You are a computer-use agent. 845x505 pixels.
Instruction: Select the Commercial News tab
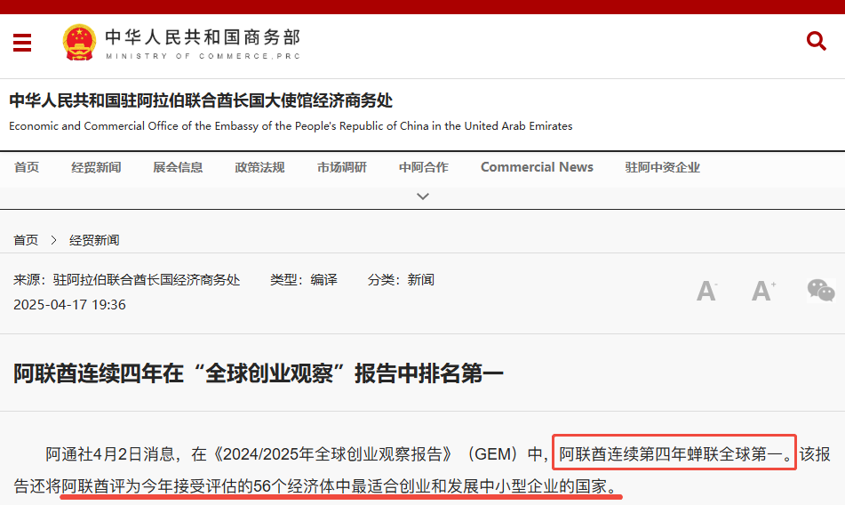coord(537,167)
